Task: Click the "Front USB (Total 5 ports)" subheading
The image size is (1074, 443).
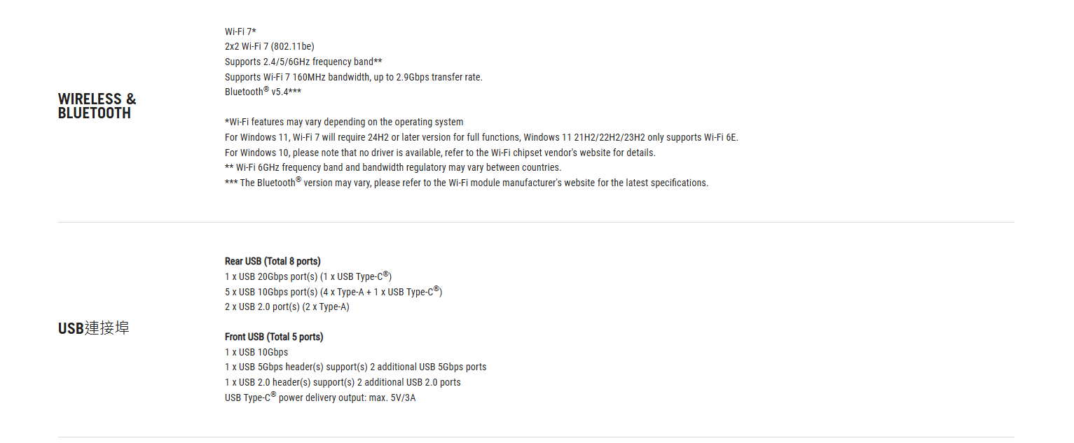Action: tap(274, 337)
